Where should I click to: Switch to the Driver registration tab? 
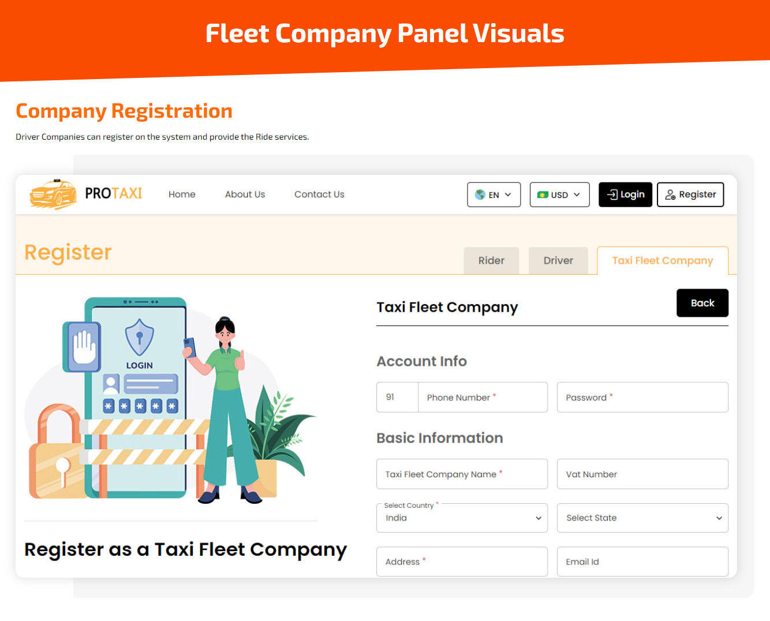point(558,260)
